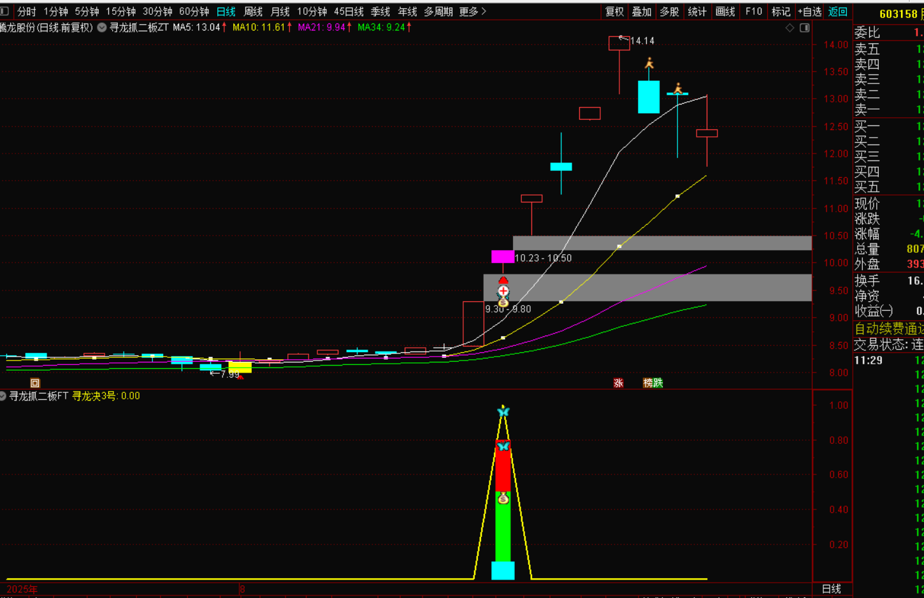Click the diamond icon above the price chart
The image size is (924, 598).
790,28
